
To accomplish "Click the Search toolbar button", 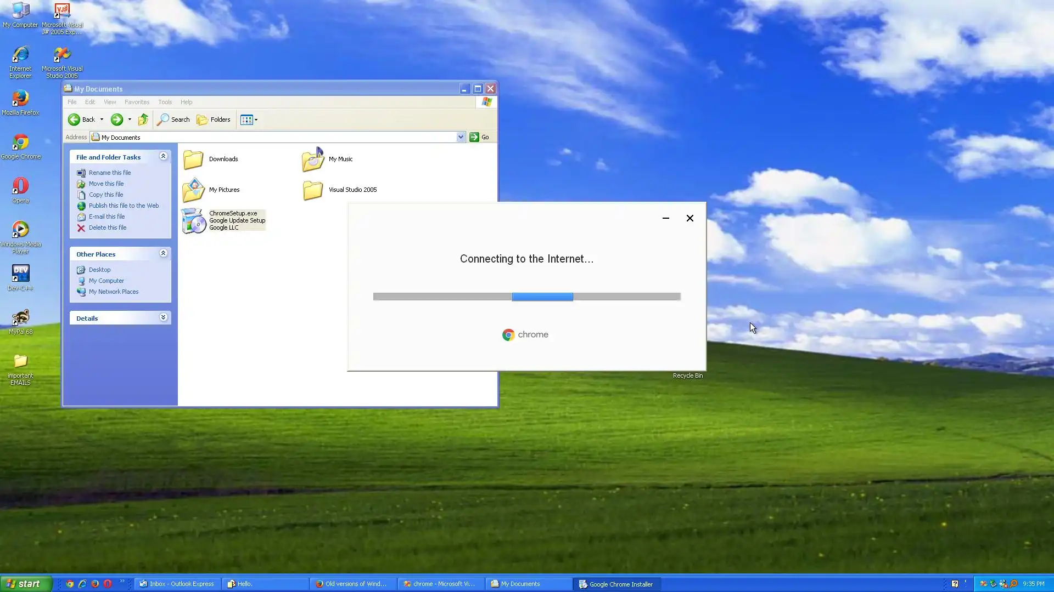I will click(173, 119).
